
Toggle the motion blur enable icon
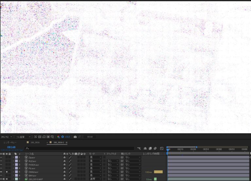click(156, 148)
